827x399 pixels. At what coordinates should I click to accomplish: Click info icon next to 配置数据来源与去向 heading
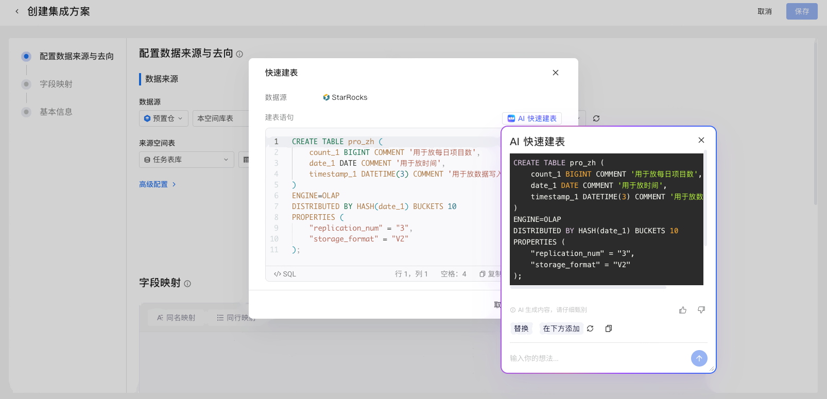[x=239, y=54]
